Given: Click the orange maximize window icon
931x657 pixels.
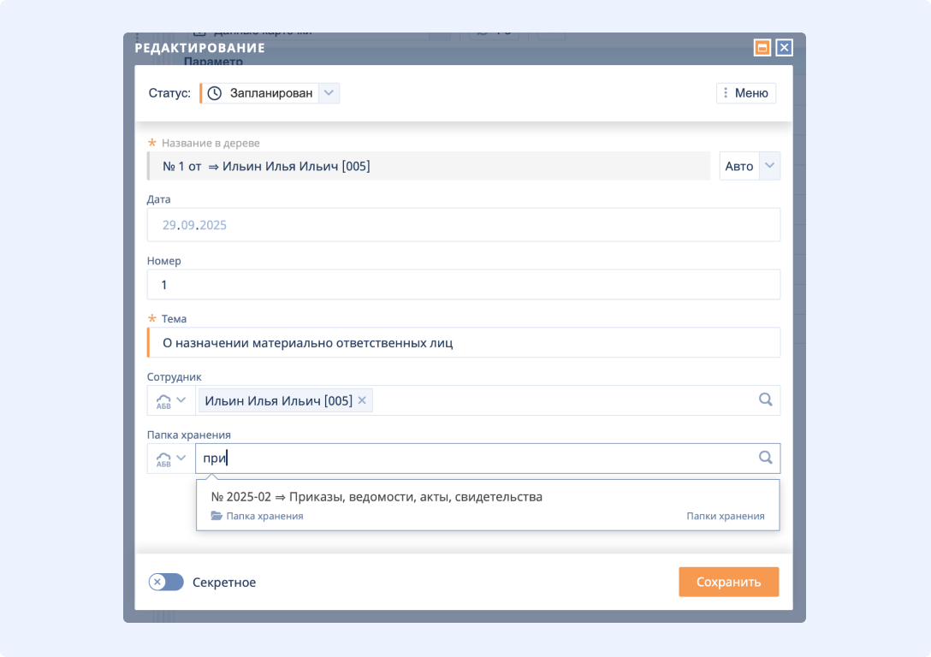Looking at the screenshot, I should pyautogui.click(x=762, y=48).
